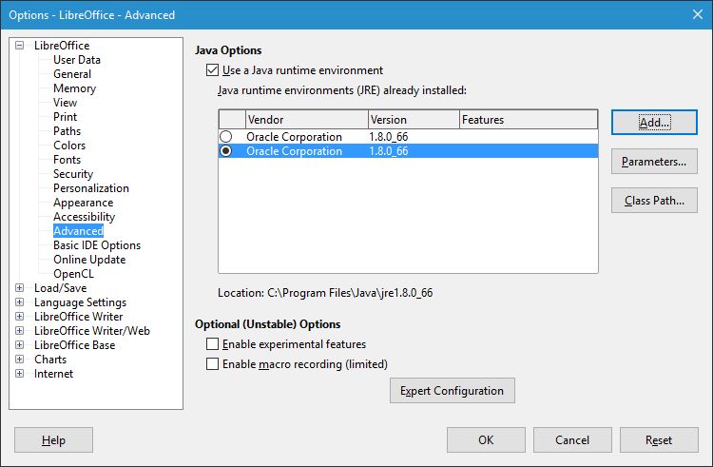Open Java Parameters... dialog

point(654,162)
